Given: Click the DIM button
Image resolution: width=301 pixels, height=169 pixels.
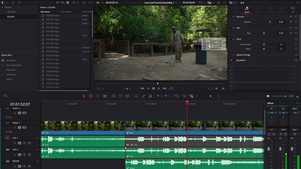Looking at the screenshot, I should click(291, 96).
